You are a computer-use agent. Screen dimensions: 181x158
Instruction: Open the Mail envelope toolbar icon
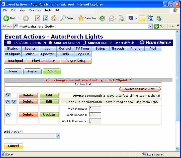click(x=112, y=18)
